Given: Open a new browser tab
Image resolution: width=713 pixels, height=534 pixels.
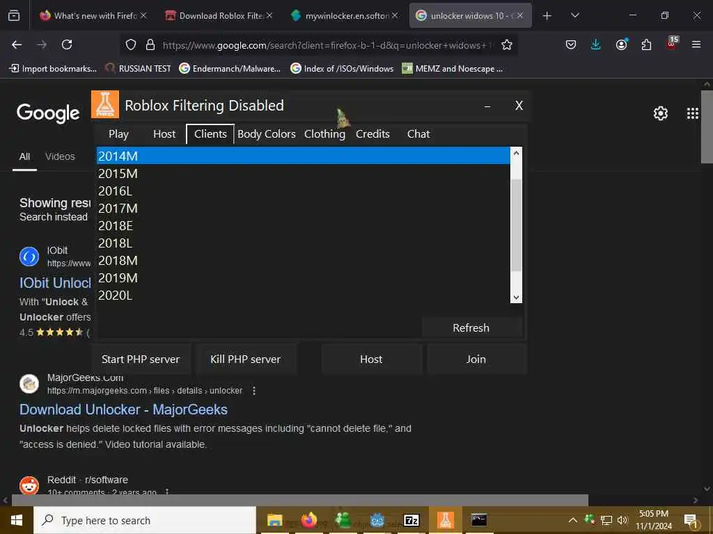Looking at the screenshot, I should 547,16.
